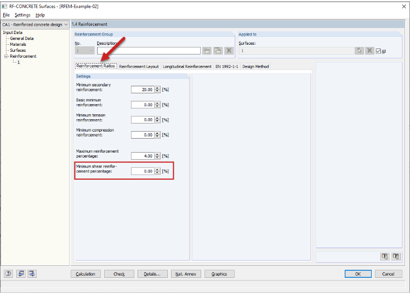Image resolution: width=410 pixels, height=294 pixels.
Task: Select Reinforcement Ratios tab
Action: click(x=95, y=66)
